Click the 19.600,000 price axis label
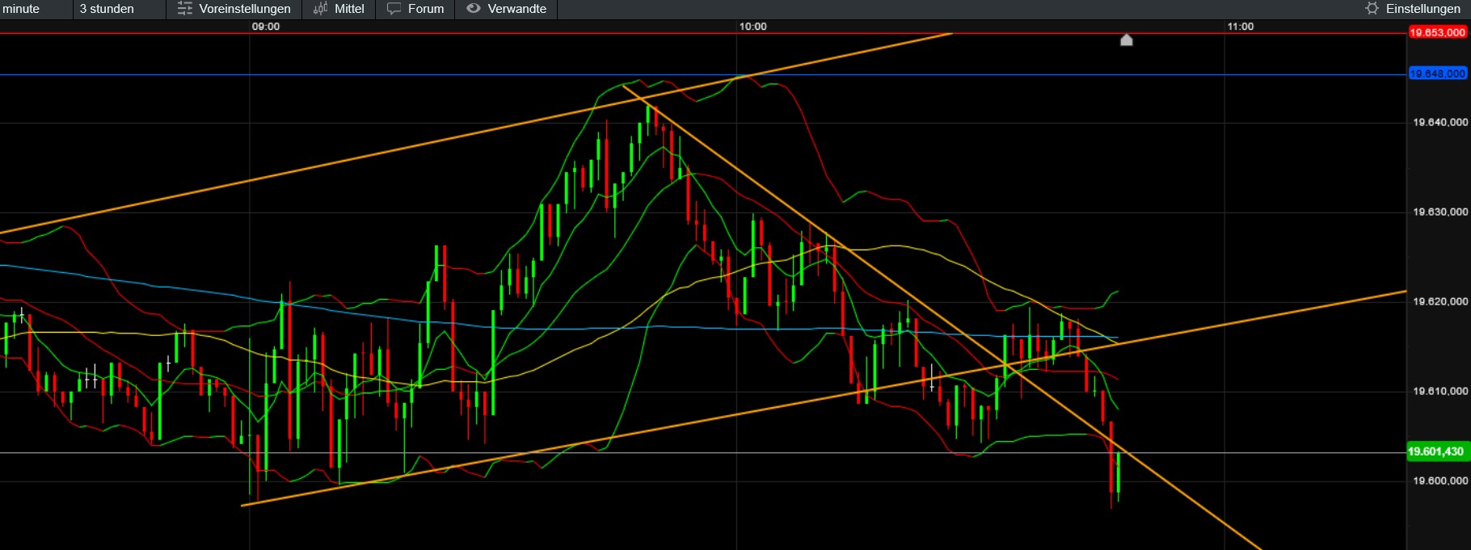This screenshot has height=550, width=1471. pos(1440,481)
